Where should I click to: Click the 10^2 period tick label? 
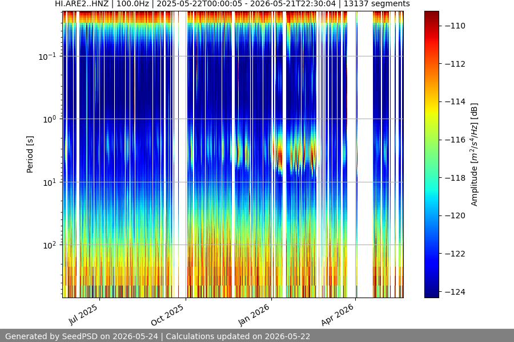pyautogui.click(x=50, y=245)
